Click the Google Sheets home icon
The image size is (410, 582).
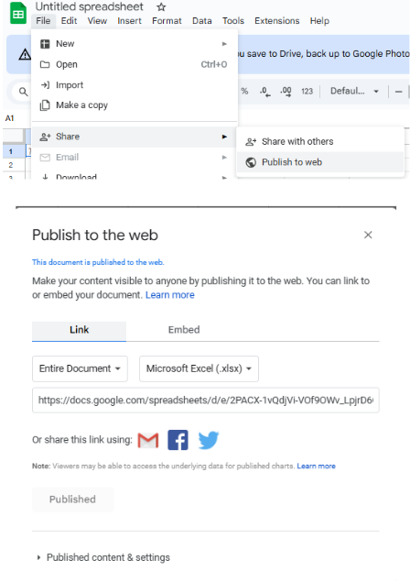click(18, 14)
